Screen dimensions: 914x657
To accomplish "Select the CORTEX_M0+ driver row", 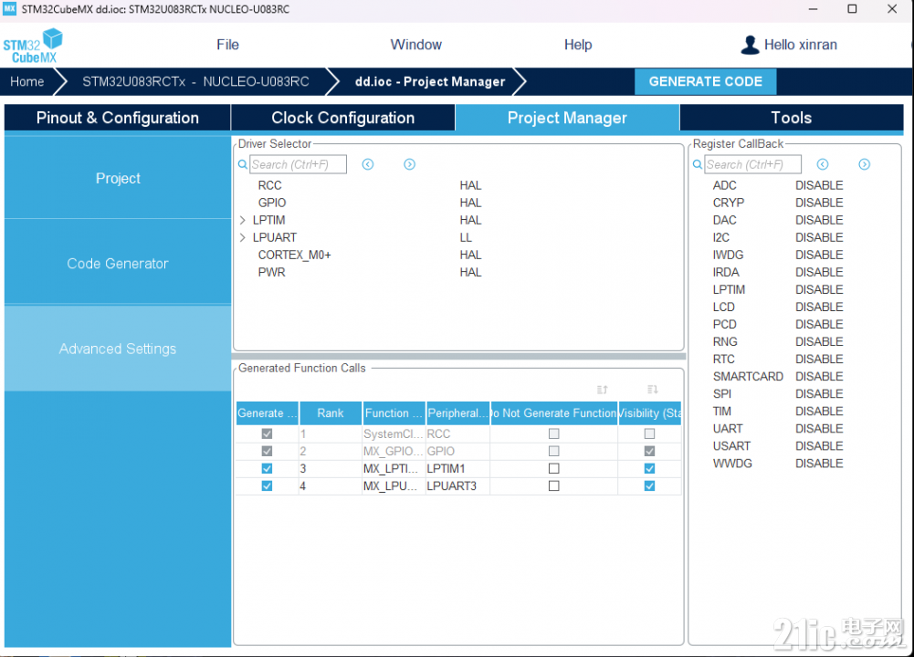I will [x=294, y=255].
